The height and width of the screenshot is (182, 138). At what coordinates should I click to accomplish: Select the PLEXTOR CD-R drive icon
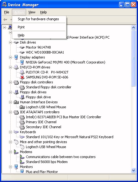22,72
